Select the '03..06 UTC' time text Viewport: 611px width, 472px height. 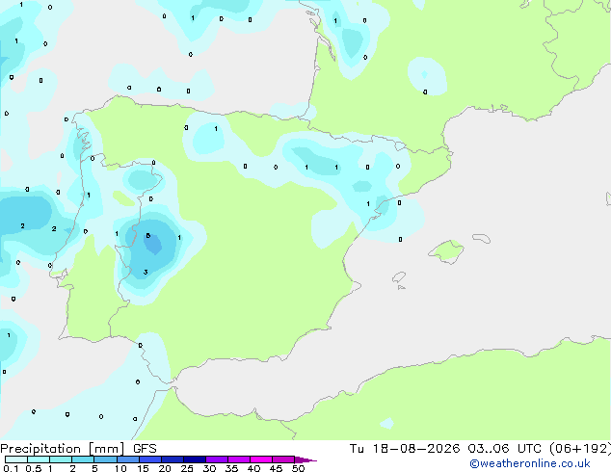click(504, 449)
